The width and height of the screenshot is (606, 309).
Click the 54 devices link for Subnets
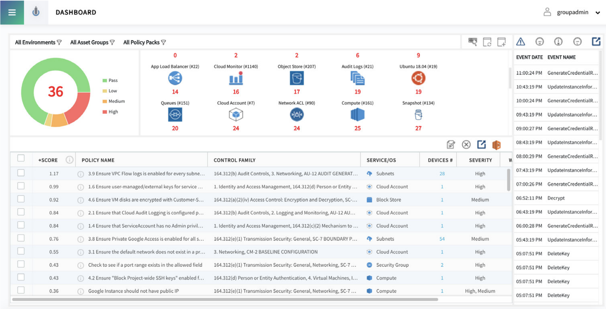point(442,239)
